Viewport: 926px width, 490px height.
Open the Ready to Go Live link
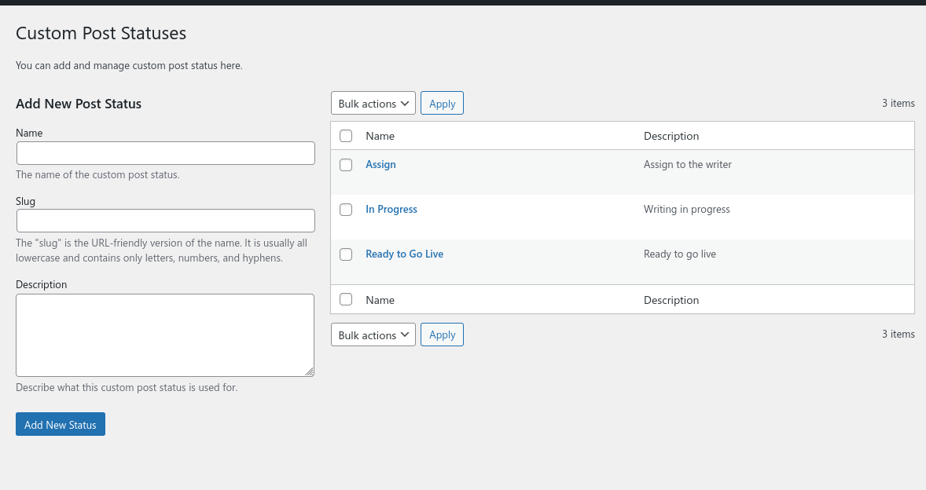(x=404, y=254)
